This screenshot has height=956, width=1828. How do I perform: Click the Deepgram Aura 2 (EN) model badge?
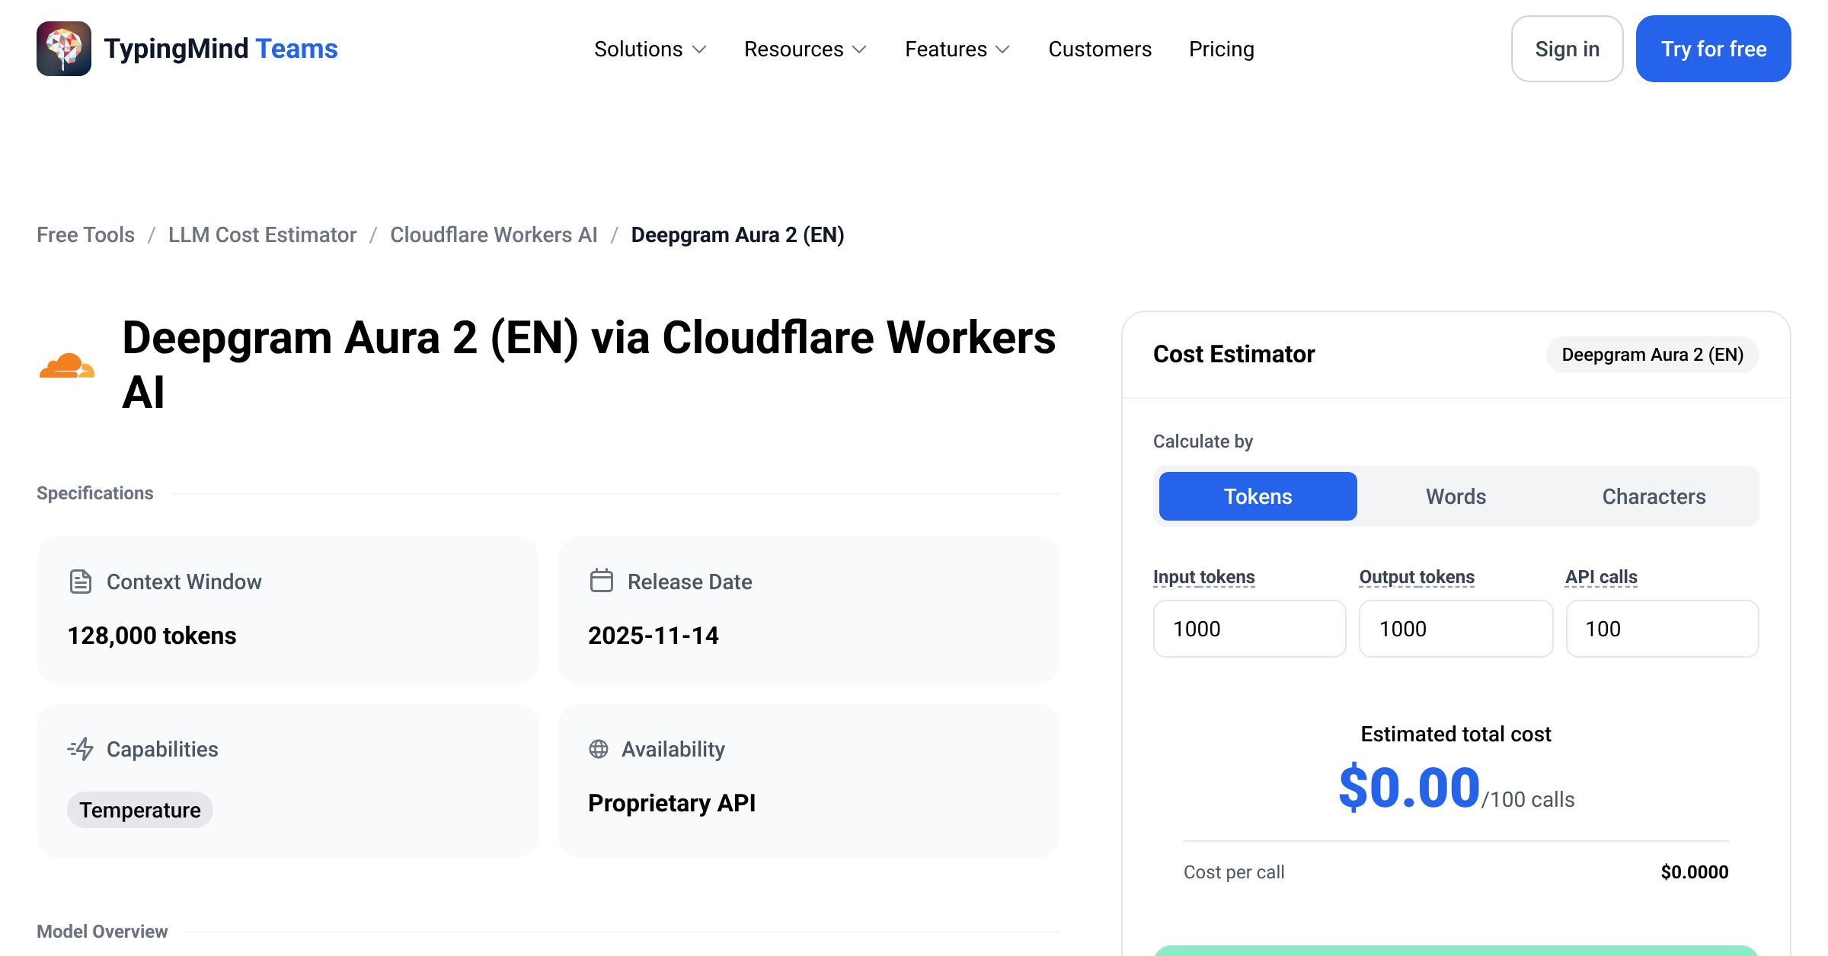[1653, 355]
